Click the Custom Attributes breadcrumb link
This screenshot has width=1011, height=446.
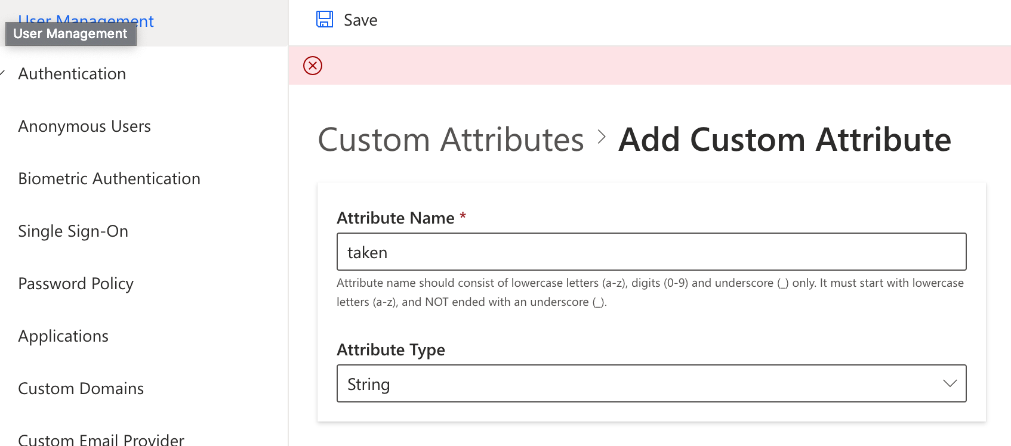click(451, 140)
